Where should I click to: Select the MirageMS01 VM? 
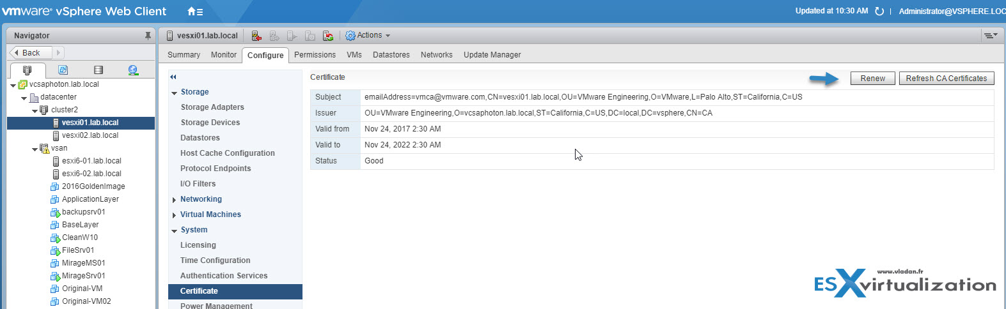[84, 263]
